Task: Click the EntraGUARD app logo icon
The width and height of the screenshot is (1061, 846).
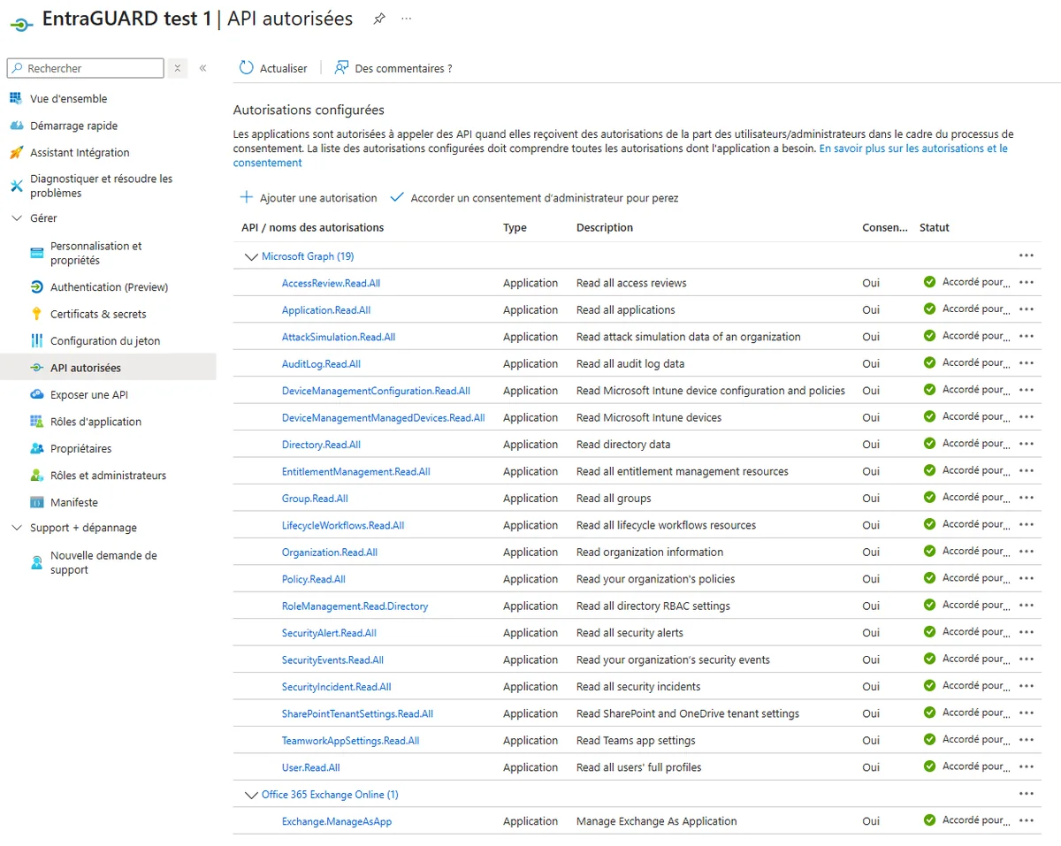Action: click(21, 24)
